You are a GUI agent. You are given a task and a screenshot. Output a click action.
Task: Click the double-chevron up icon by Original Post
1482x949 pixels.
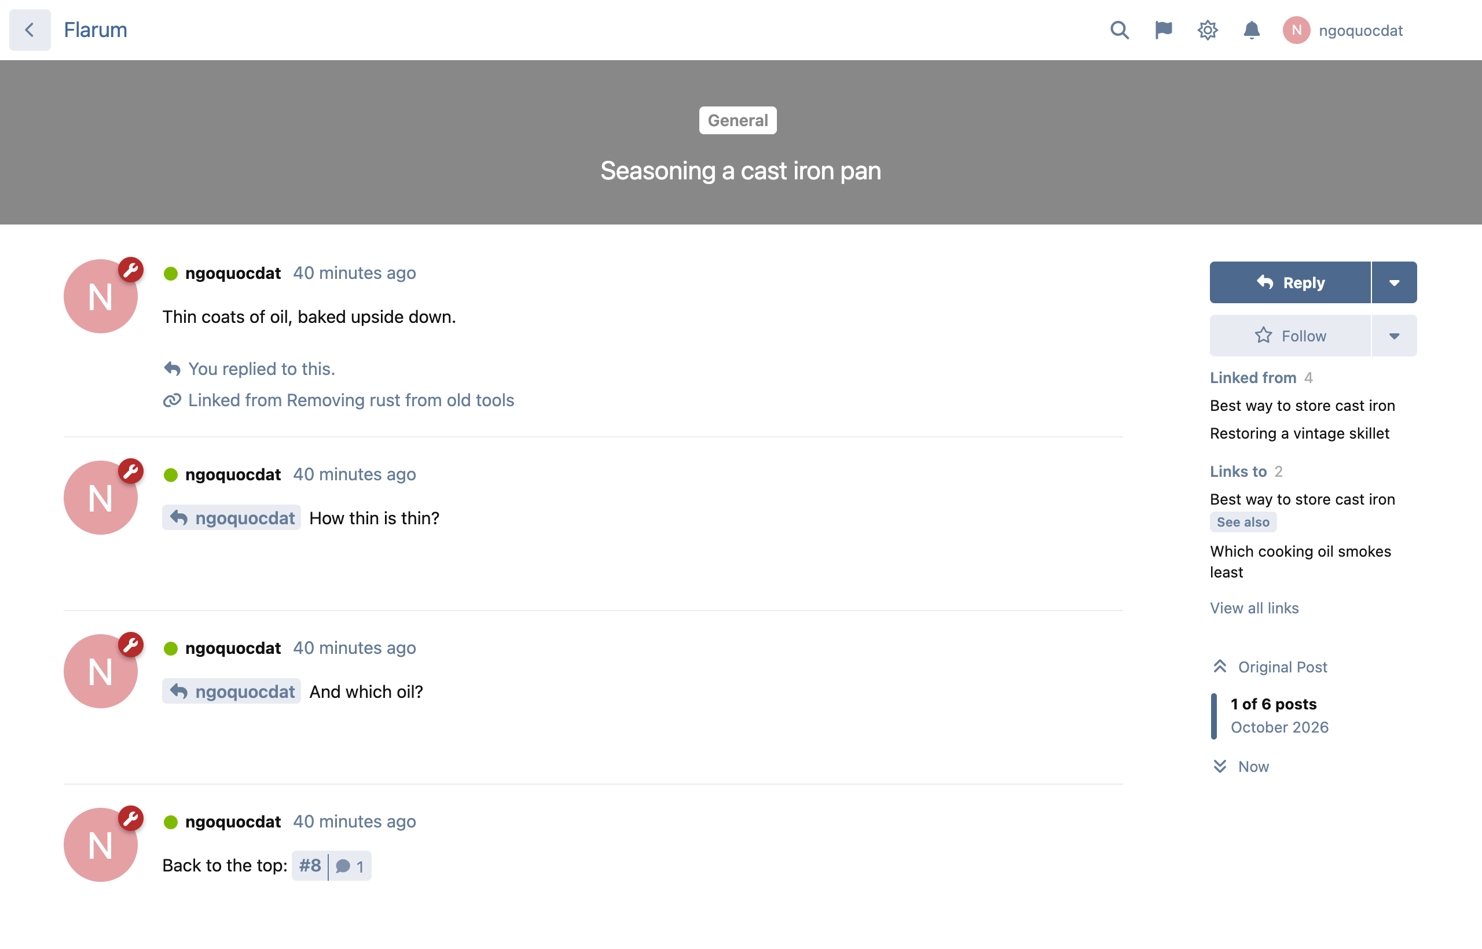[1219, 667]
